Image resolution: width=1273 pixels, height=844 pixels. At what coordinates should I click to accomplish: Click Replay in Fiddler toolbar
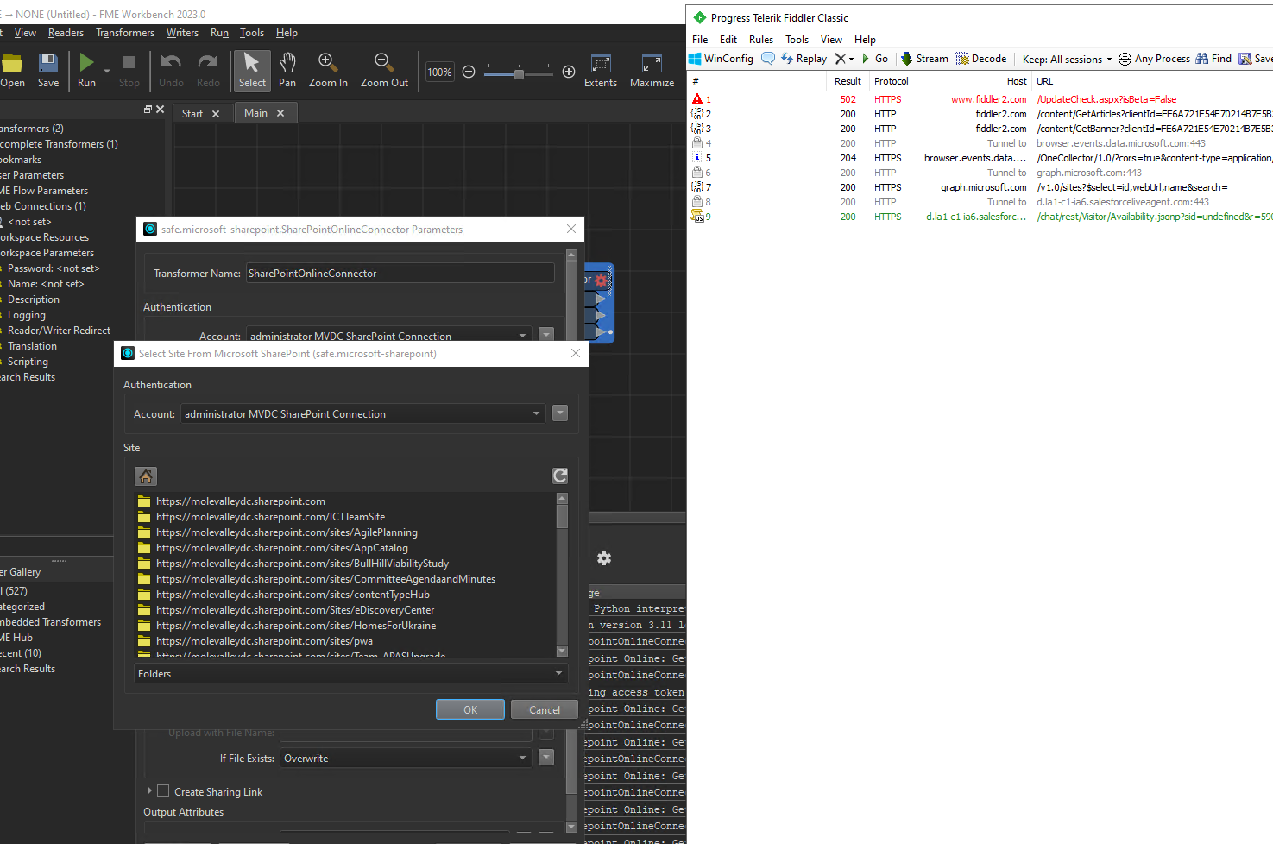[804, 59]
